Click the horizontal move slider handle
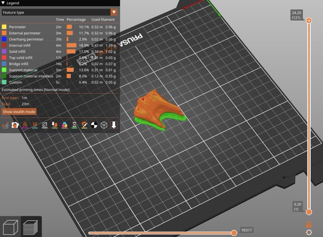 [x=234, y=232]
